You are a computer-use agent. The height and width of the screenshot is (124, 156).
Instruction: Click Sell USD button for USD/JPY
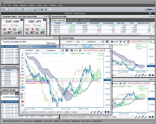point(30,31)
